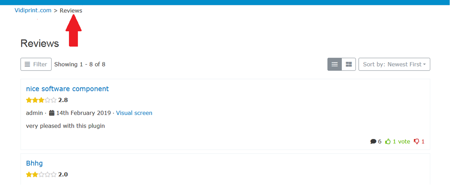Upvote with the green thumbs-up icon
The height and width of the screenshot is (189, 462).
pyautogui.click(x=388, y=142)
